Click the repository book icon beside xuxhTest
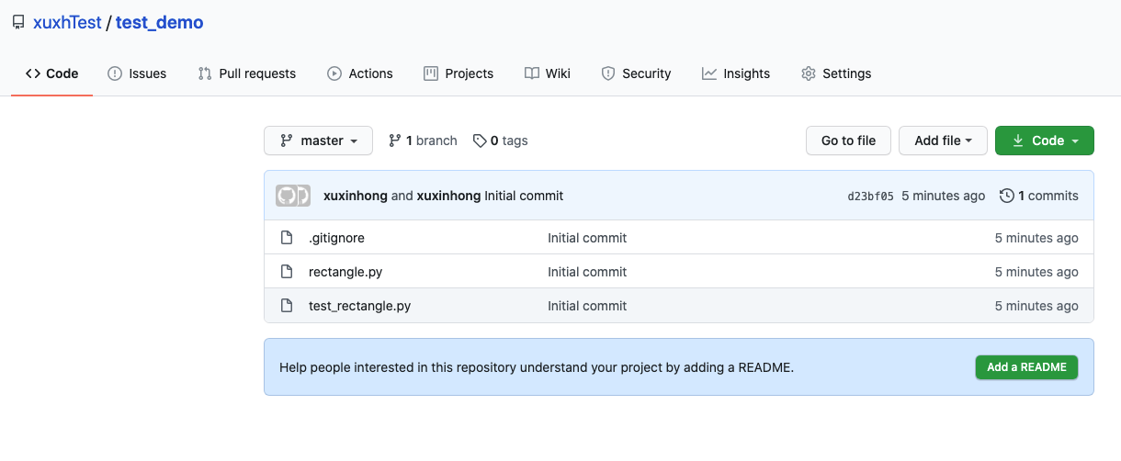This screenshot has height=461, width=1121. 18,23
